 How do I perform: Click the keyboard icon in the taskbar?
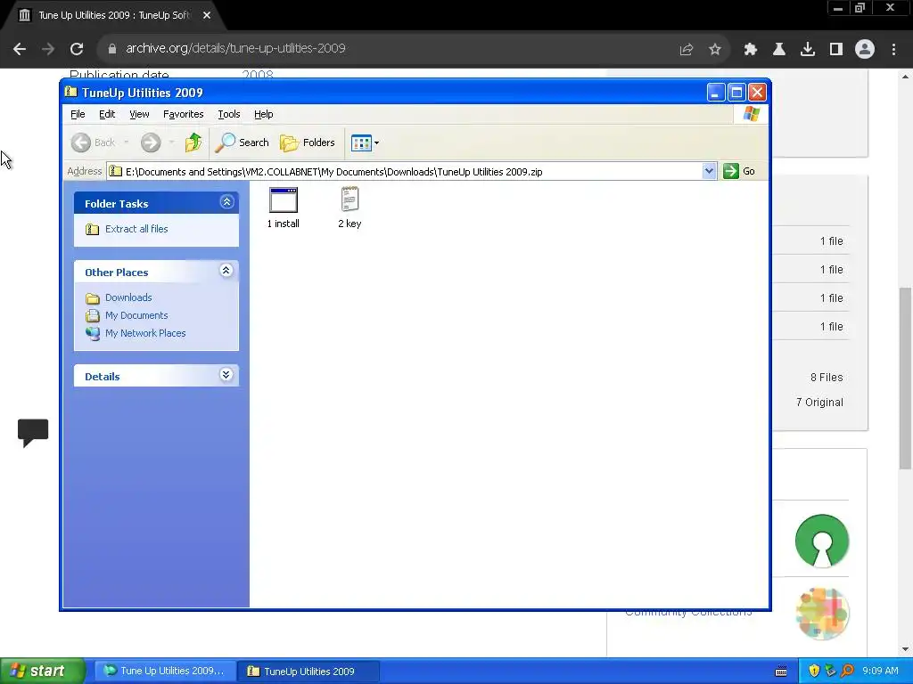tap(781, 672)
